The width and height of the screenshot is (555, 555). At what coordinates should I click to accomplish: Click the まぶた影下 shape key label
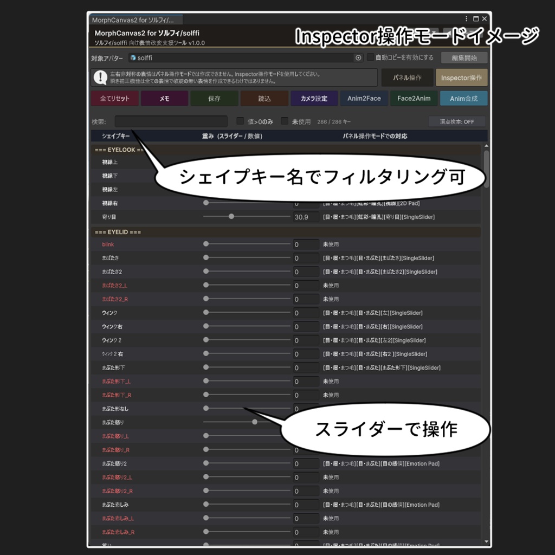pyautogui.click(x=113, y=367)
